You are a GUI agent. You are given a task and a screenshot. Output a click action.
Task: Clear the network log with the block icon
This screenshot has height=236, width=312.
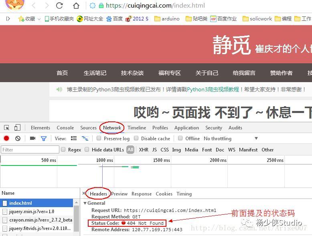18,138
